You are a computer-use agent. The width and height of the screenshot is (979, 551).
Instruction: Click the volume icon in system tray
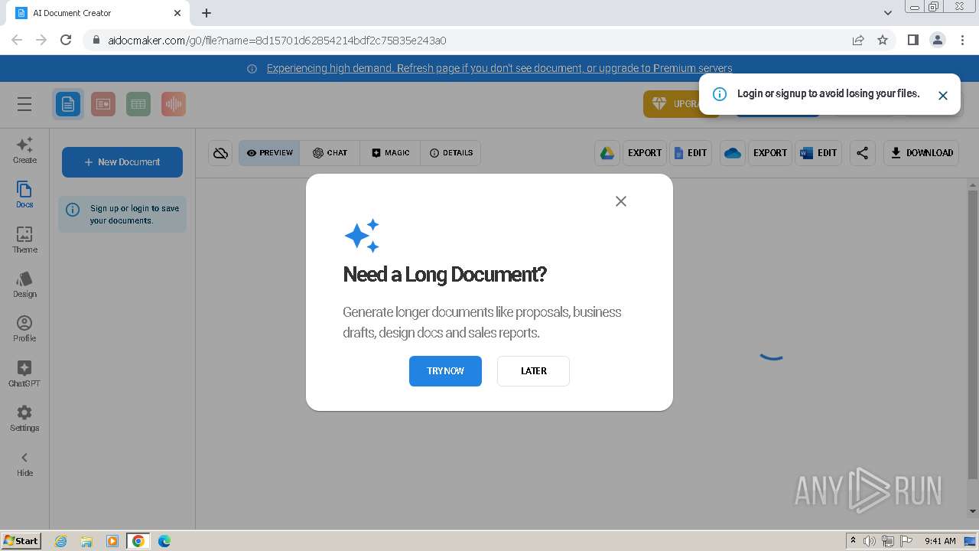[x=870, y=541]
